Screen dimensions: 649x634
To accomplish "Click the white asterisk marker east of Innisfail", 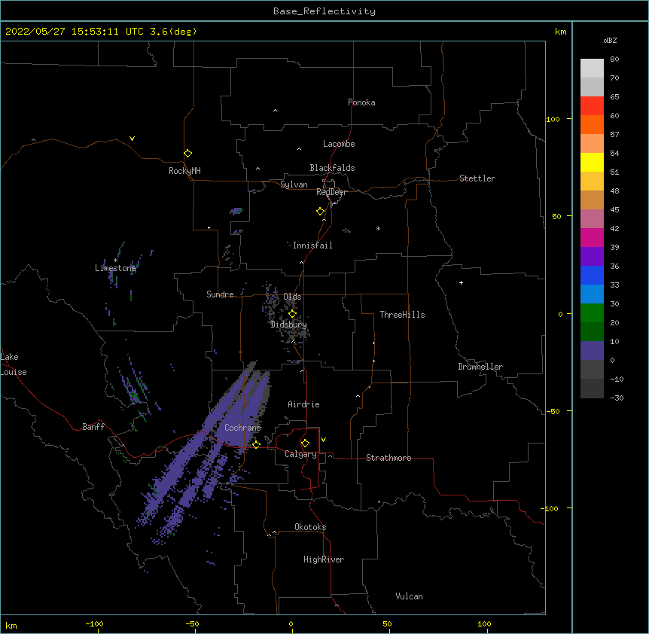I will tap(378, 228).
